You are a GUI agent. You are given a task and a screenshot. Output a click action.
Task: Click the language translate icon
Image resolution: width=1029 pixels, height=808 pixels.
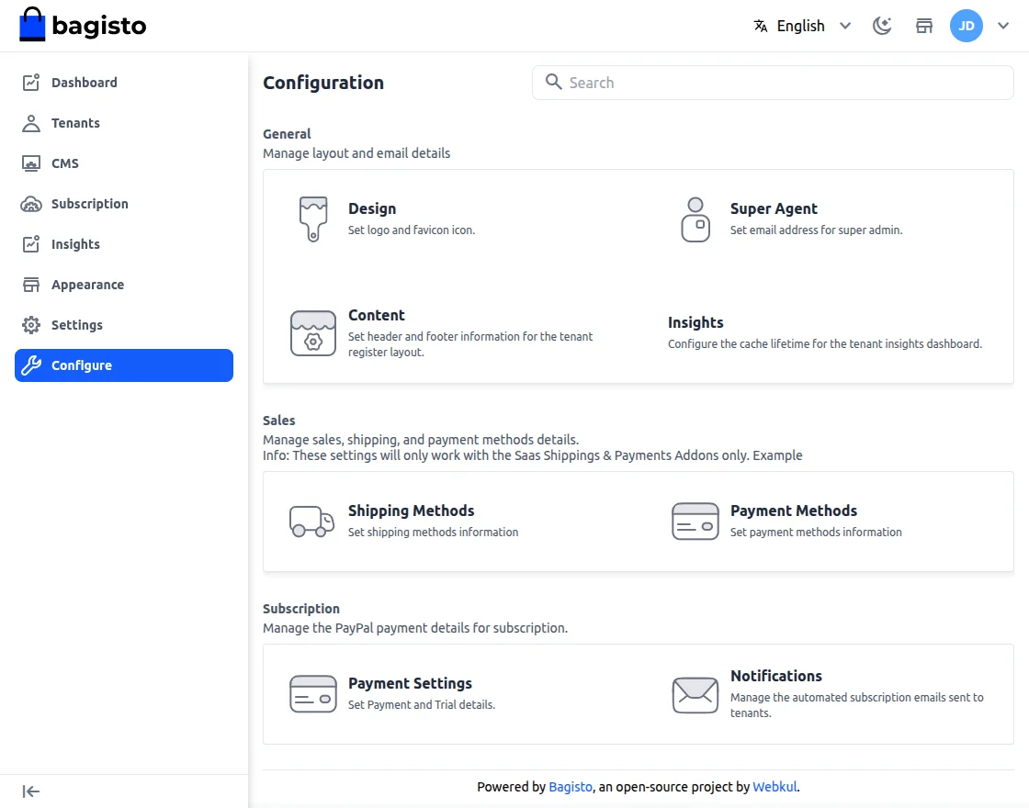[x=761, y=26]
